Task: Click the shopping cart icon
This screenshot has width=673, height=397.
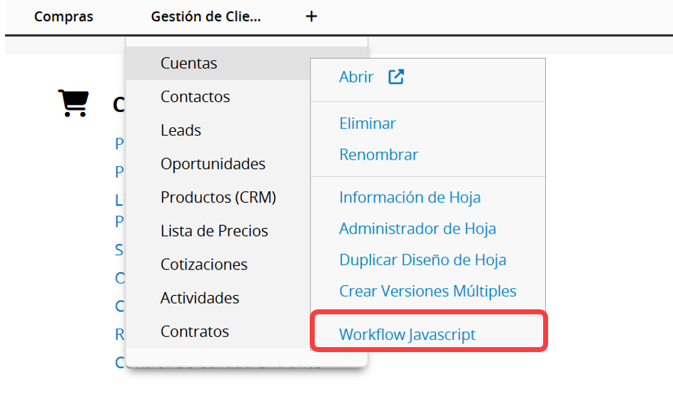Action: pos(74,103)
